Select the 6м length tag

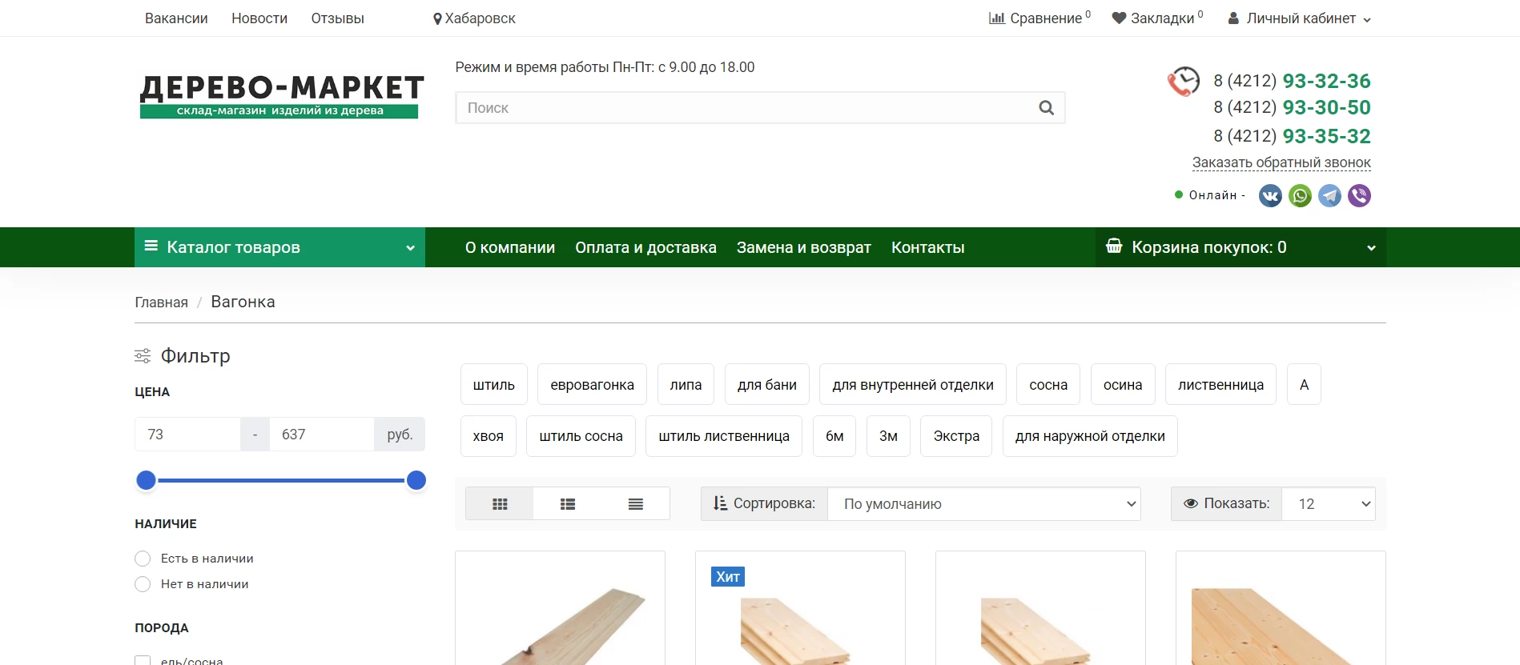pos(834,436)
